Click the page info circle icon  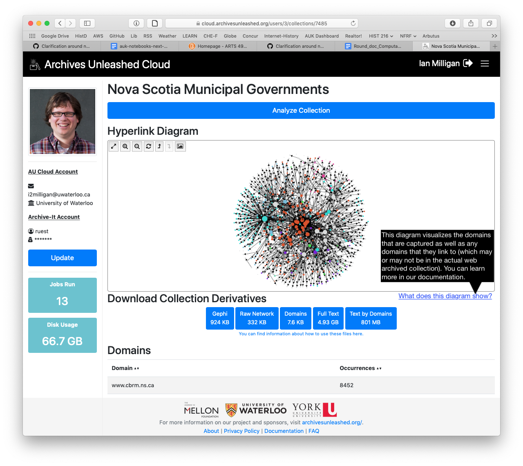pos(136,23)
